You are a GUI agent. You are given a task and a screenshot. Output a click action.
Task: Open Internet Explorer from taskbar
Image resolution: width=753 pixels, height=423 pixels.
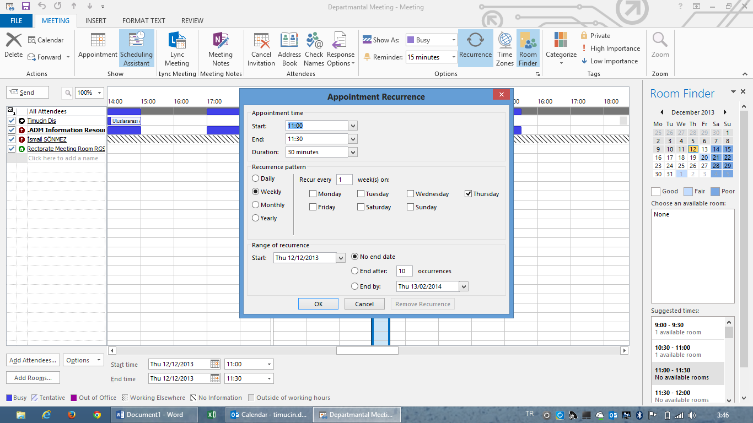[x=46, y=415]
